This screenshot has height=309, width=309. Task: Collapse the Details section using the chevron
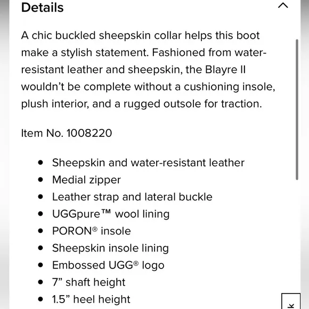click(283, 5)
